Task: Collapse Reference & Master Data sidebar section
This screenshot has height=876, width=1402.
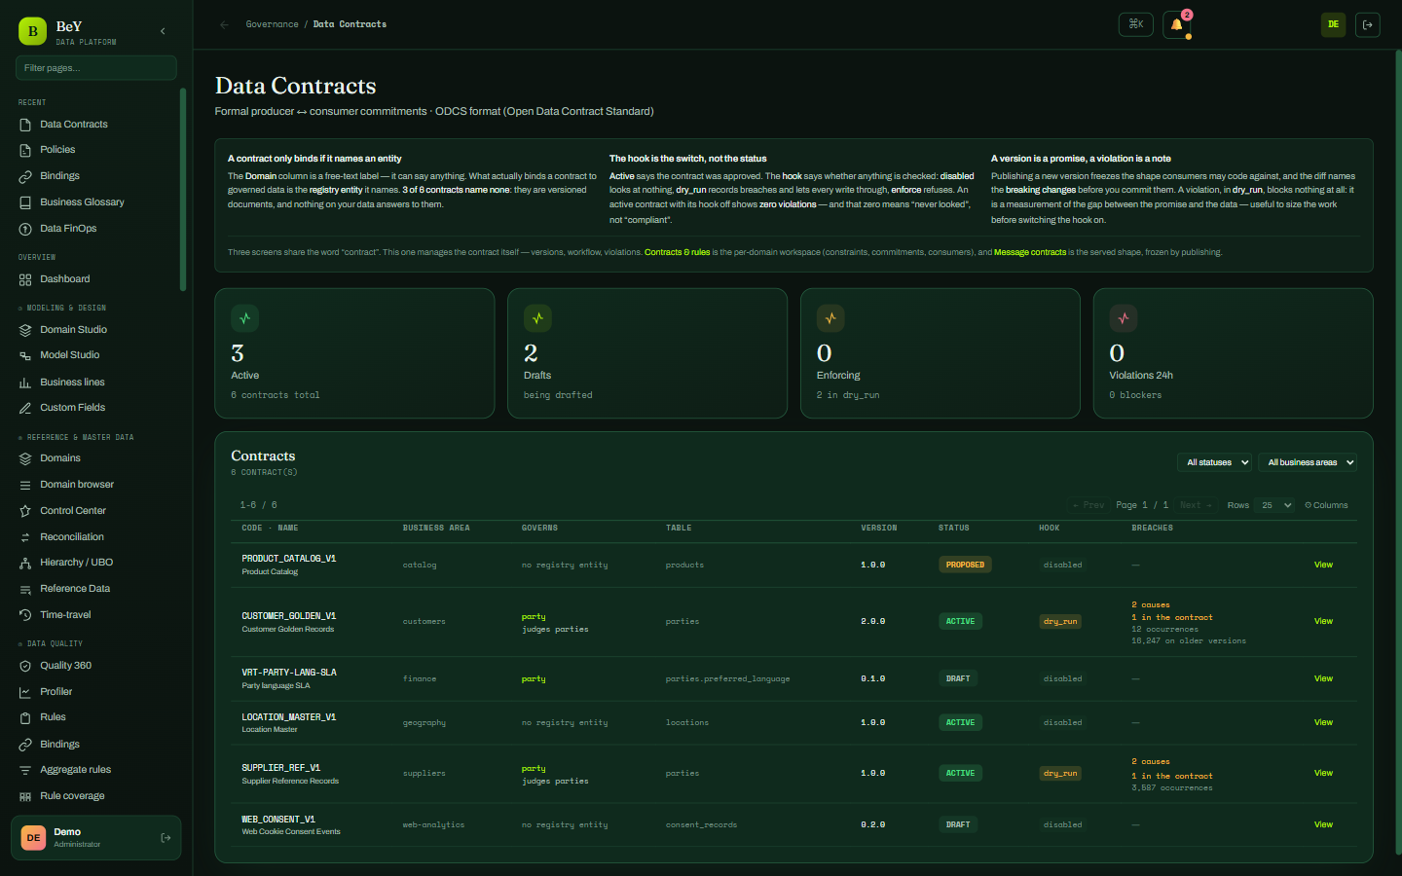Action: tap(76, 437)
